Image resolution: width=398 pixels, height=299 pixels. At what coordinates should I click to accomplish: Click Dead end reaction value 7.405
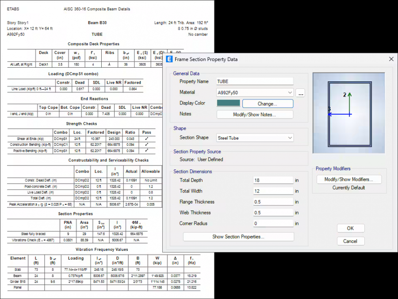click(x=106, y=114)
